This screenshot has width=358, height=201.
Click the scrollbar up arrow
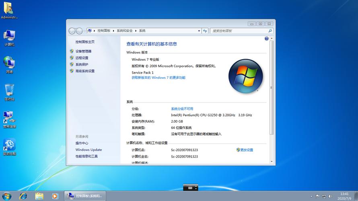[x=272, y=39]
